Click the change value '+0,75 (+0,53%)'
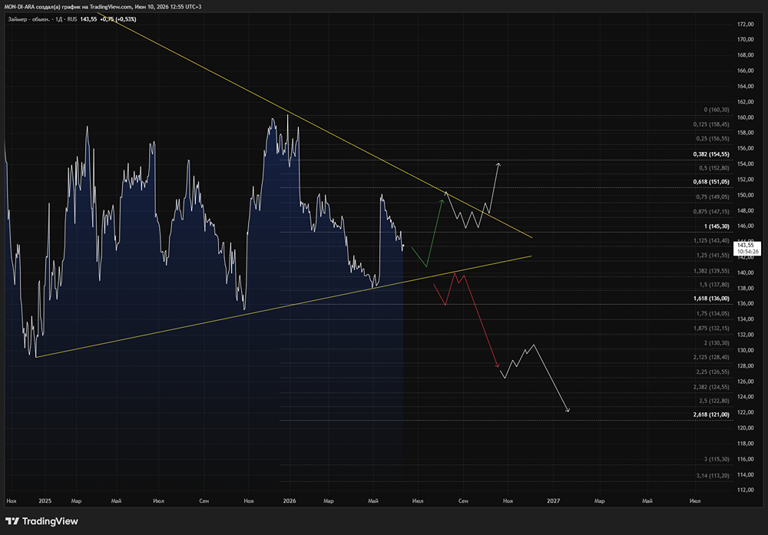768x535 pixels. click(x=118, y=19)
